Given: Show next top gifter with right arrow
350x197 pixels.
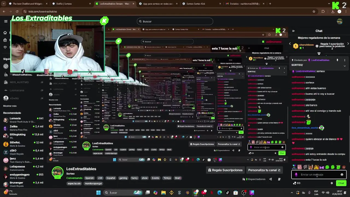Looking at the screenshot, I should pyautogui.click(x=348, y=44).
